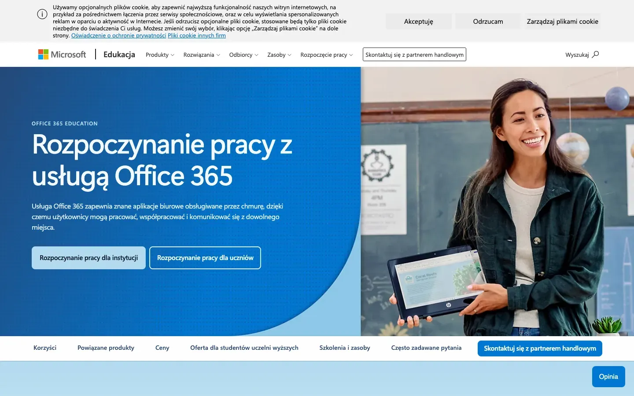Viewport: 634px width, 396px height.
Task: Accept cookies with the Akceptuję button
Action: (x=419, y=21)
